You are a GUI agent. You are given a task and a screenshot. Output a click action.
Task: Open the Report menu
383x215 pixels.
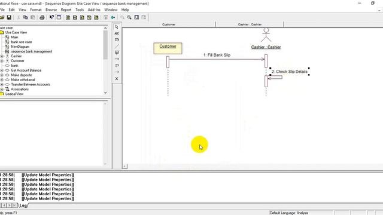click(x=66, y=10)
